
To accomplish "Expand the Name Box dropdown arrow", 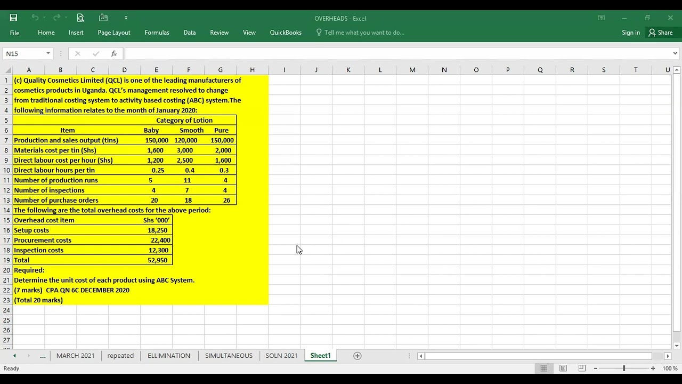I will point(48,53).
